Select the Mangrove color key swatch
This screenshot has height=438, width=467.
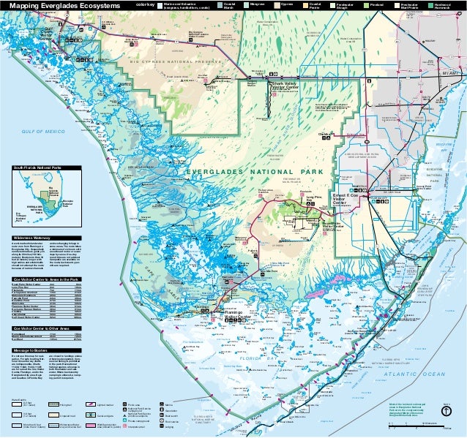point(246,5)
